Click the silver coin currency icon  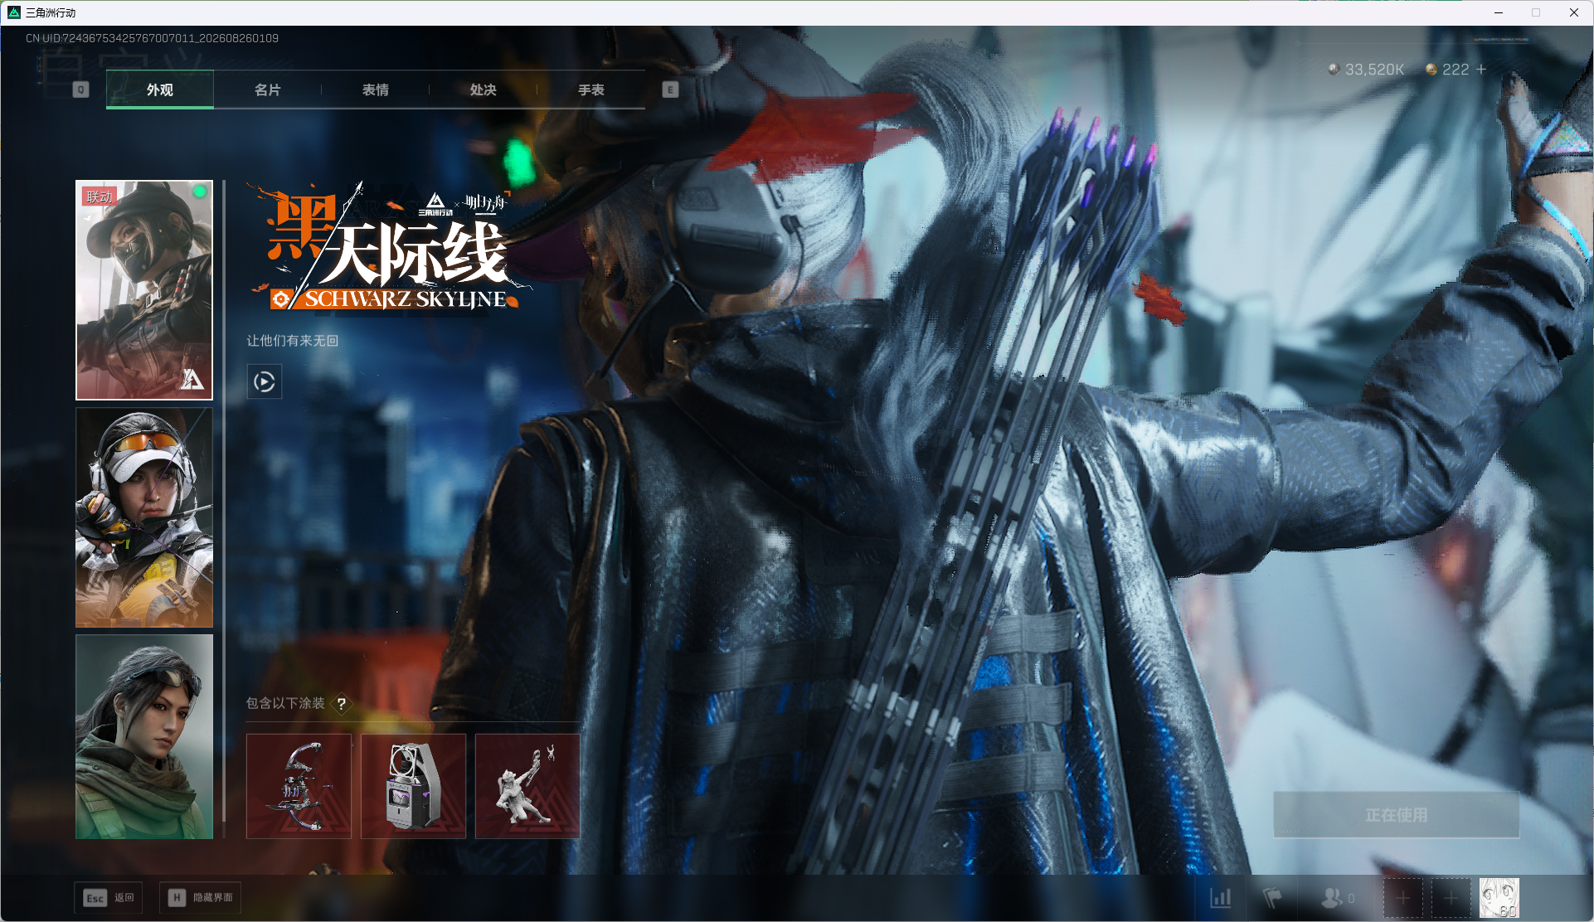(1334, 70)
